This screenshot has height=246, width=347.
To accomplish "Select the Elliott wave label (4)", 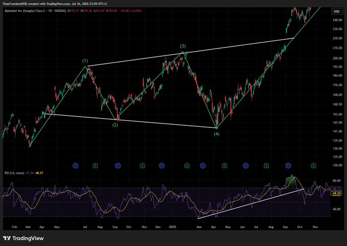I will click(216, 134).
